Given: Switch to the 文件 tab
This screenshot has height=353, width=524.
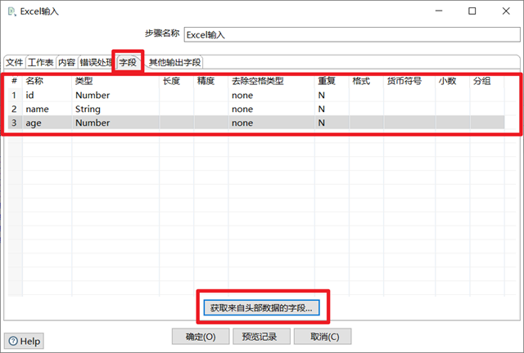Looking at the screenshot, I should (15, 62).
